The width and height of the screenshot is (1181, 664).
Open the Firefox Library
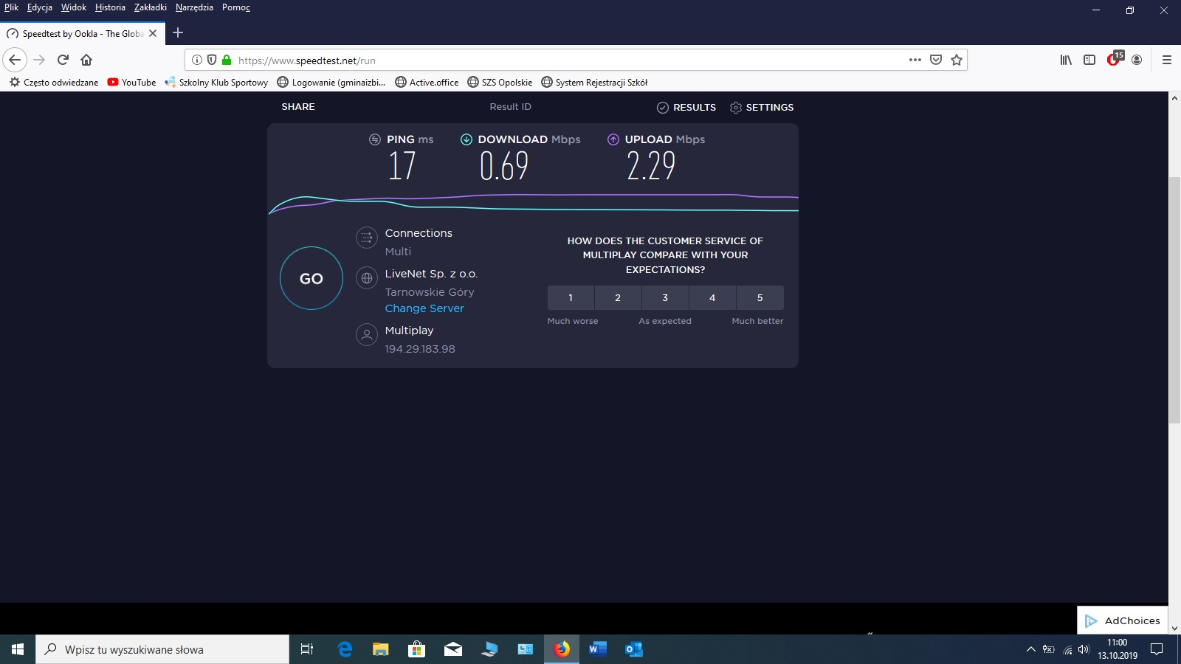click(x=1066, y=60)
